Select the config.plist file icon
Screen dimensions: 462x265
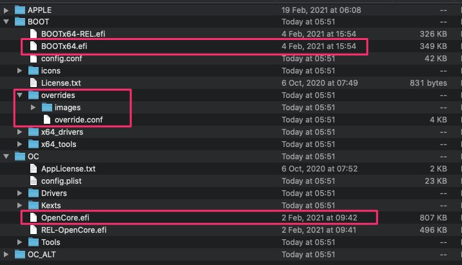coord(34,181)
